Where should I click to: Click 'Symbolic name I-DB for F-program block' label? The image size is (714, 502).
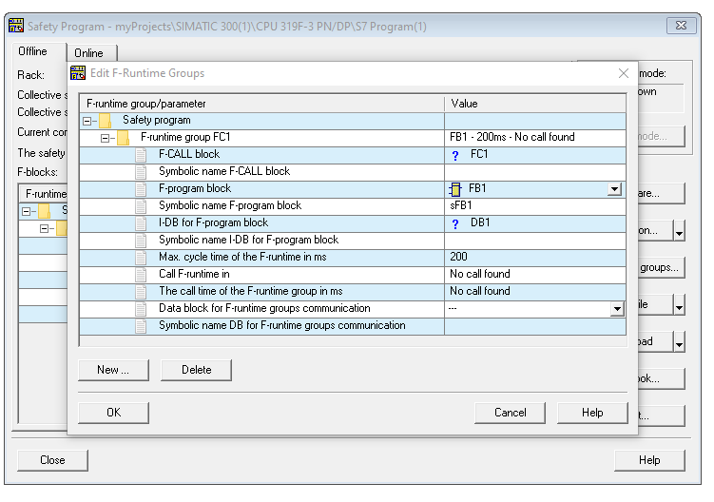coord(249,241)
